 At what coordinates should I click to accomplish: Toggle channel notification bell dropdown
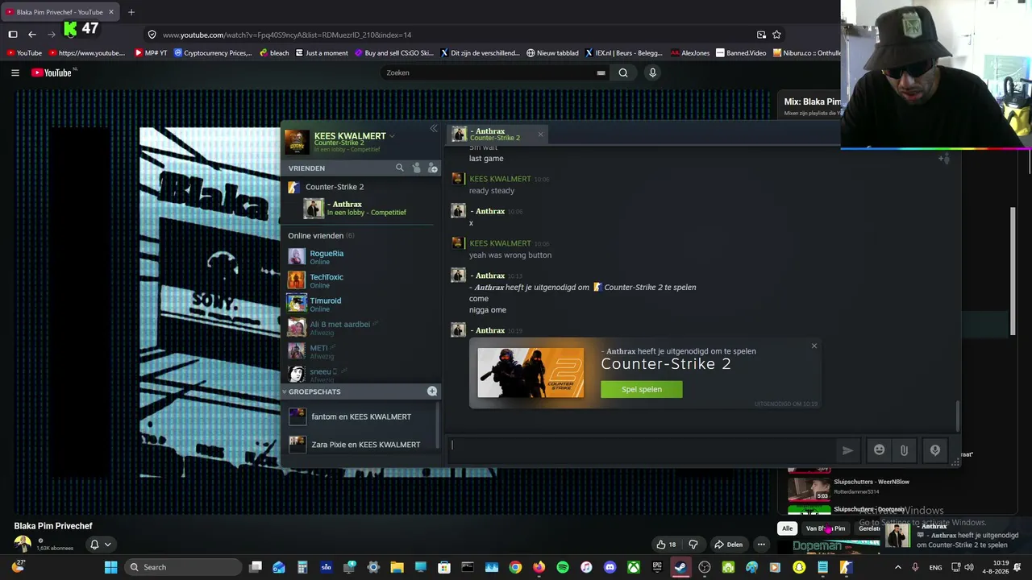click(x=100, y=545)
